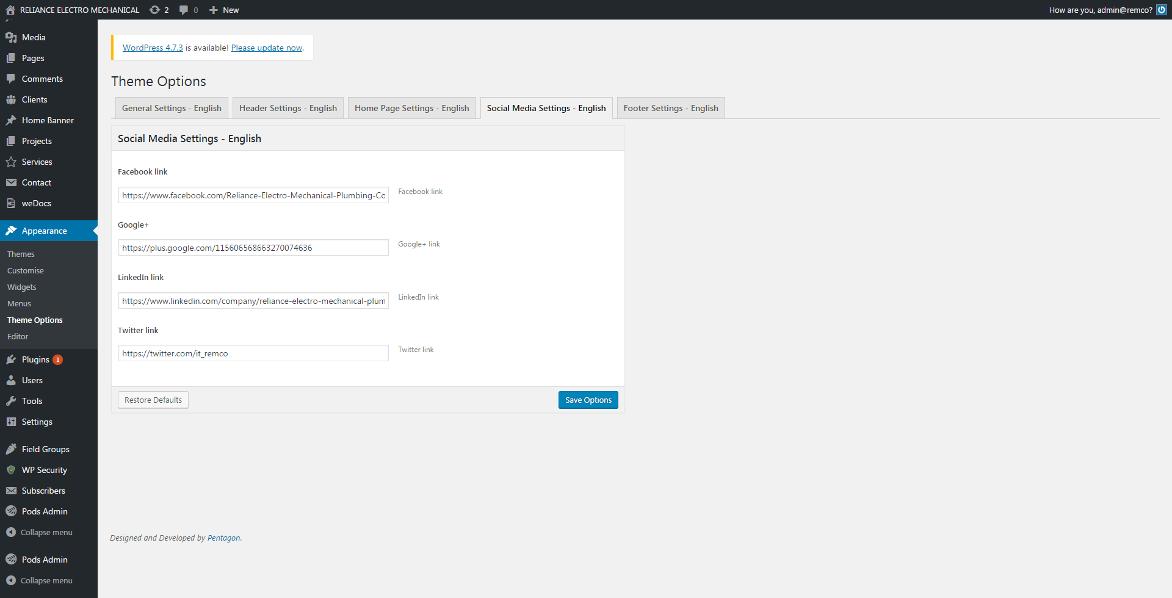Open the Home Page Settings - English tab
The image size is (1172, 598).
coord(412,108)
